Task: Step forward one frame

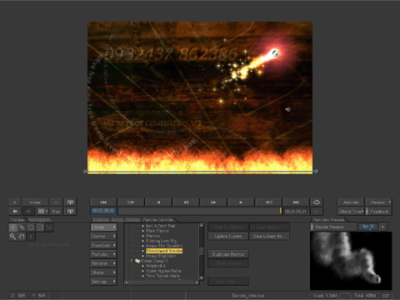Action: coord(213,202)
